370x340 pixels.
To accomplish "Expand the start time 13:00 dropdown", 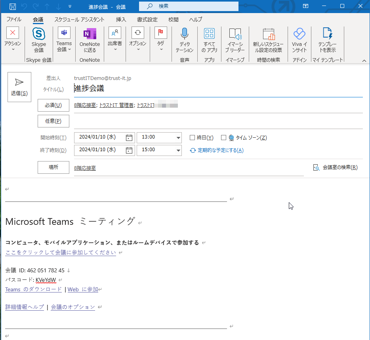I will click(x=178, y=138).
